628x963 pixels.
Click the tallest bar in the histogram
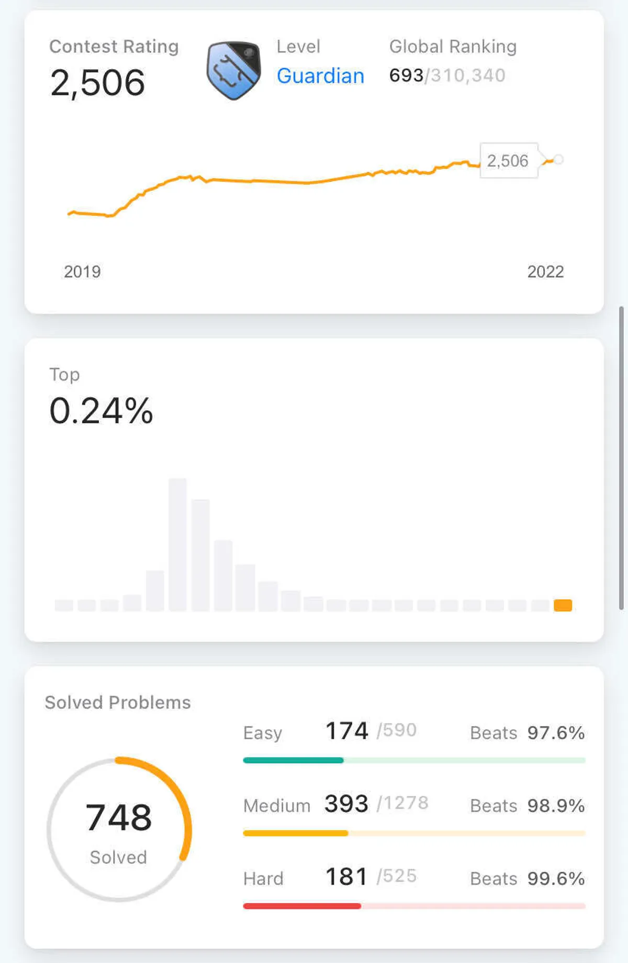click(x=177, y=544)
